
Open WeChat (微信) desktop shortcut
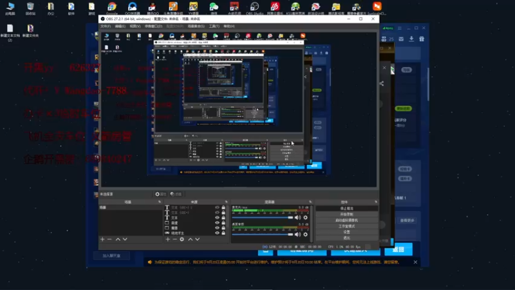pos(214,8)
